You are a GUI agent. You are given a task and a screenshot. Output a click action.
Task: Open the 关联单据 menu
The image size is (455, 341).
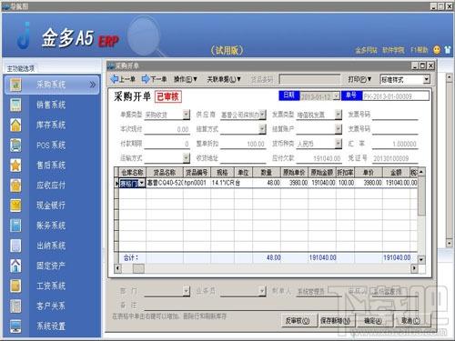224,79
